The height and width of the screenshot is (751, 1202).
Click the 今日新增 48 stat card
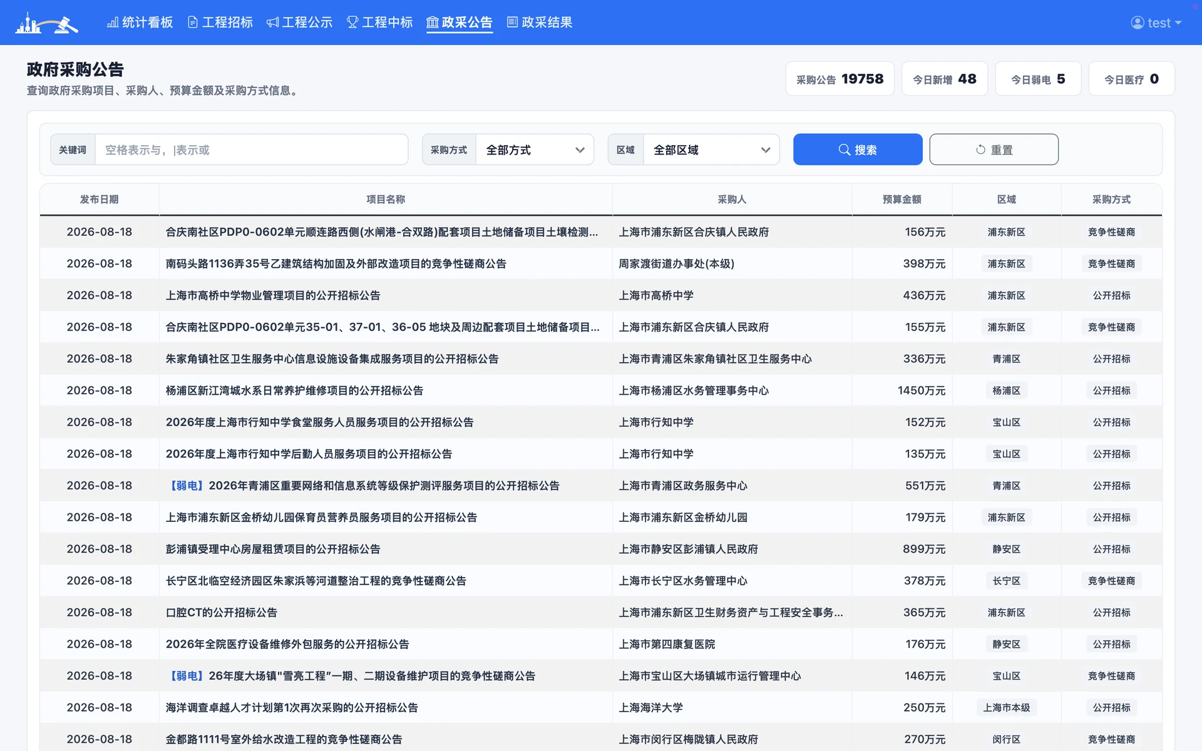944,79
